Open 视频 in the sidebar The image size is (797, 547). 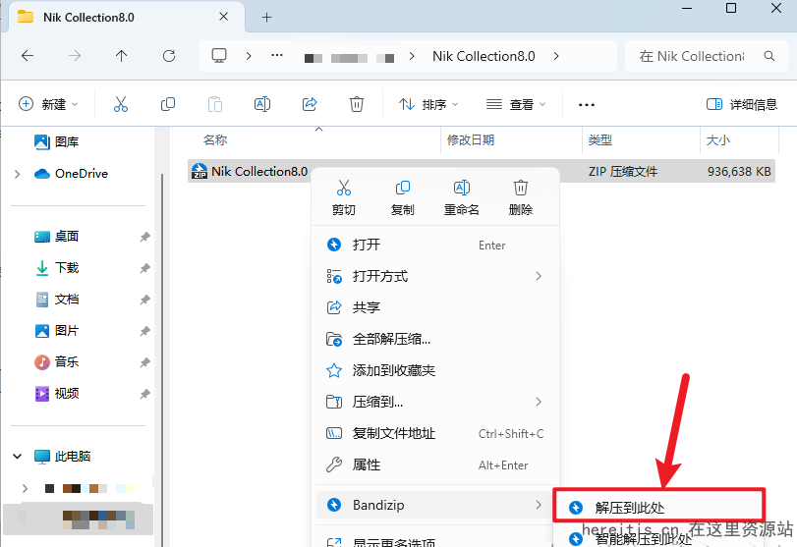point(56,394)
